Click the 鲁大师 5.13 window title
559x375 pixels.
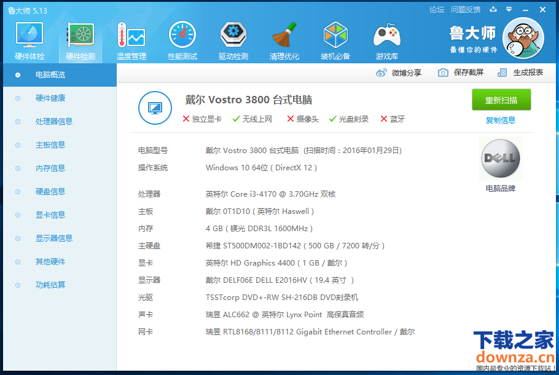coord(28,10)
